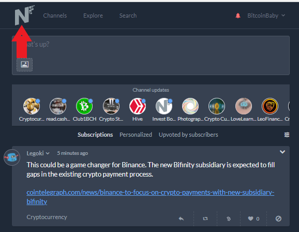Open Legoki's avatar profile picture
This screenshot has height=232, width=299.
point(12,157)
